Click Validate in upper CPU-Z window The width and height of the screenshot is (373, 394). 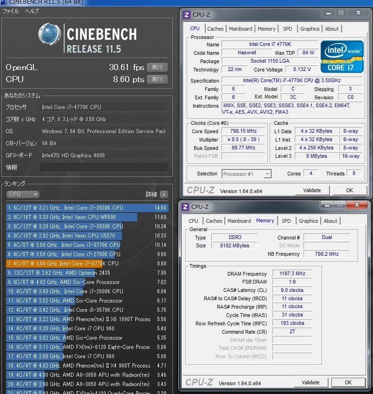[x=312, y=190]
